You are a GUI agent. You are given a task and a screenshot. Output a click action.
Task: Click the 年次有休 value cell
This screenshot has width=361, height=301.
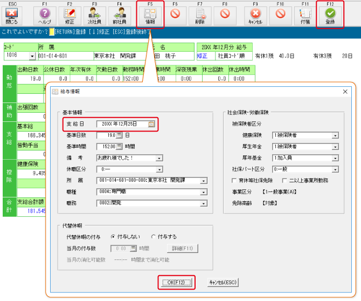83,79
